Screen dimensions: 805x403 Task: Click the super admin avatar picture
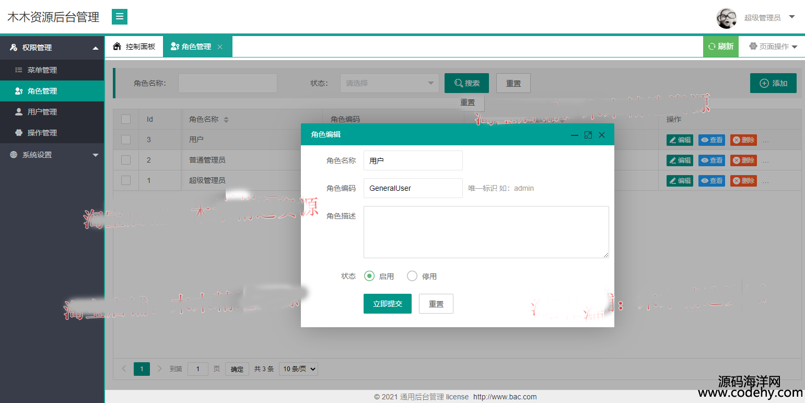pos(727,18)
